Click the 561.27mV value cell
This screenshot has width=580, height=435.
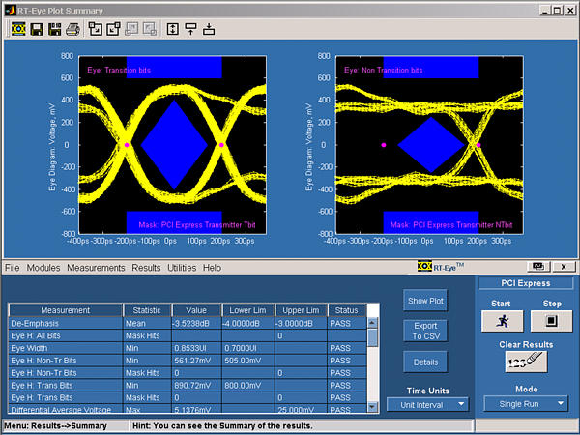tap(196, 361)
